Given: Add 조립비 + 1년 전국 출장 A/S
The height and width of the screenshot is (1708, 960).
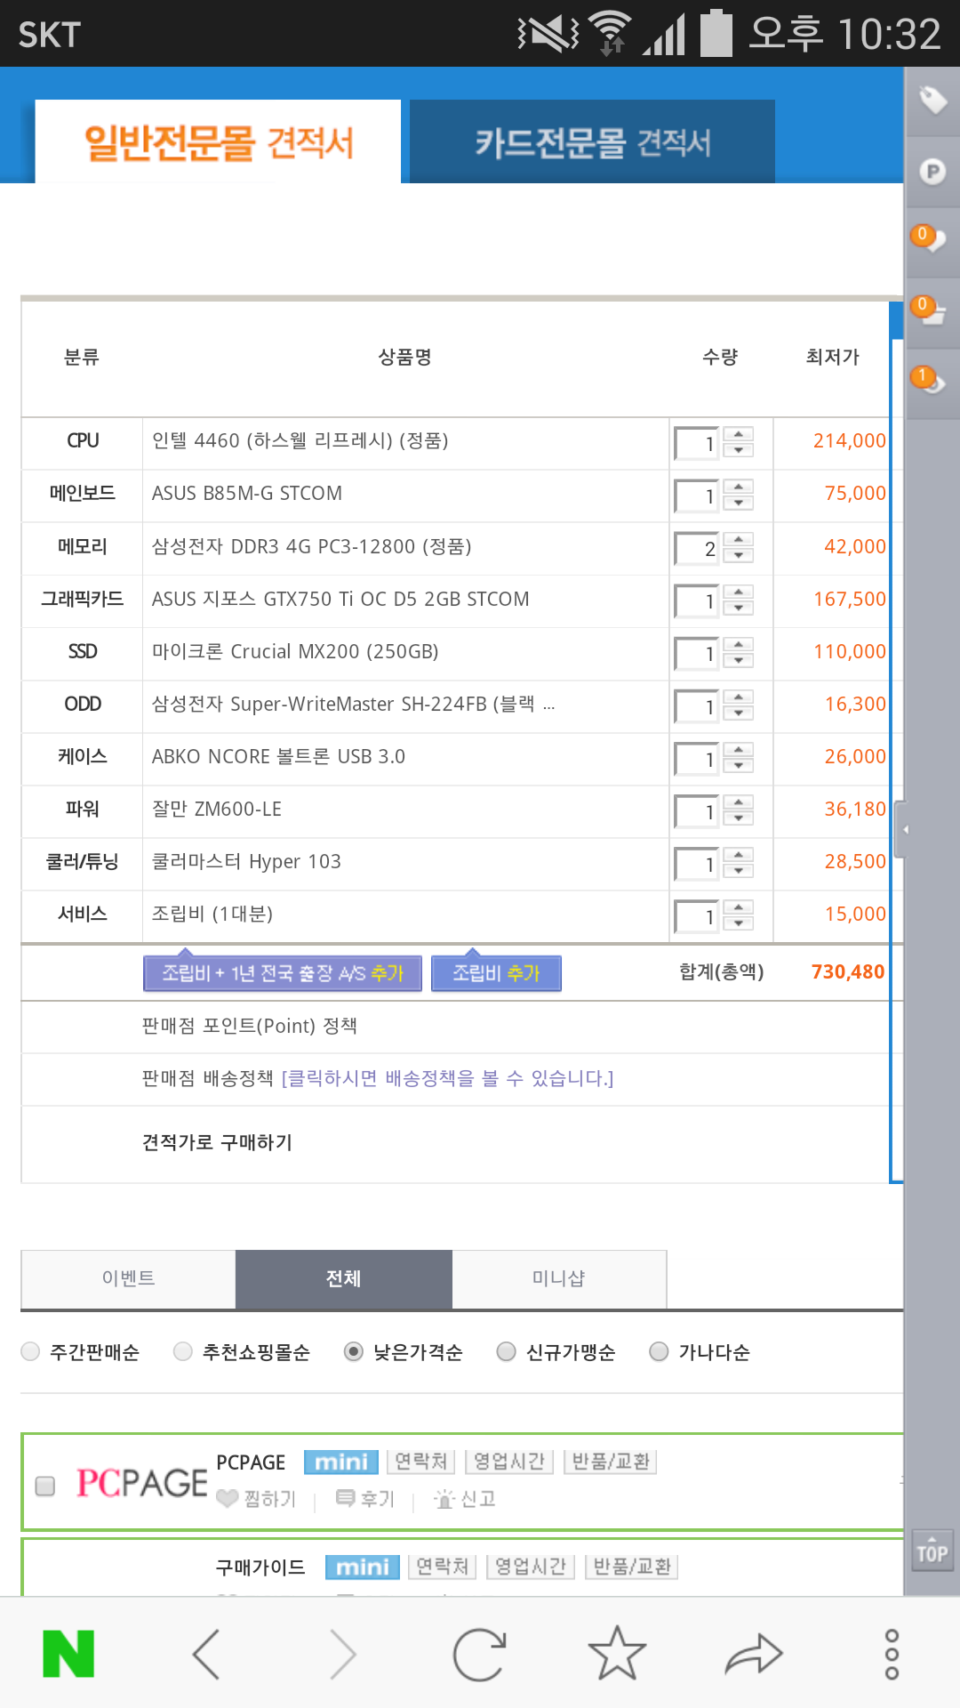Looking at the screenshot, I should tap(283, 972).
